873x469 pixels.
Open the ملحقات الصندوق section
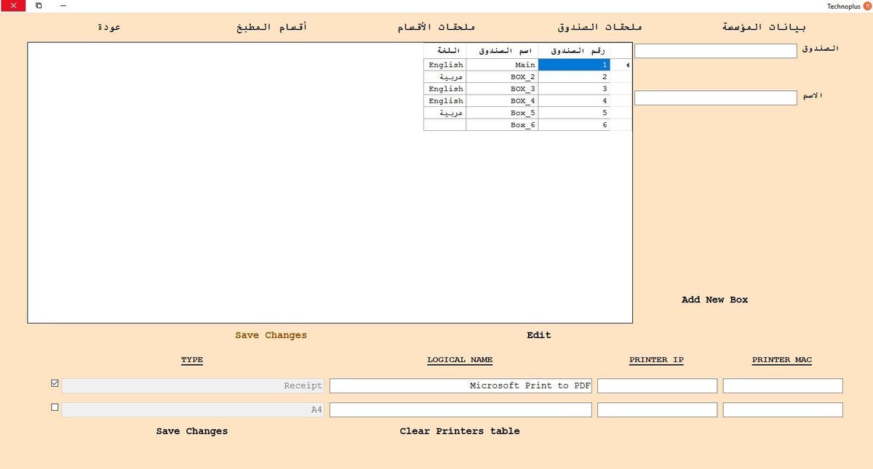pyautogui.click(x=598, y=26)
